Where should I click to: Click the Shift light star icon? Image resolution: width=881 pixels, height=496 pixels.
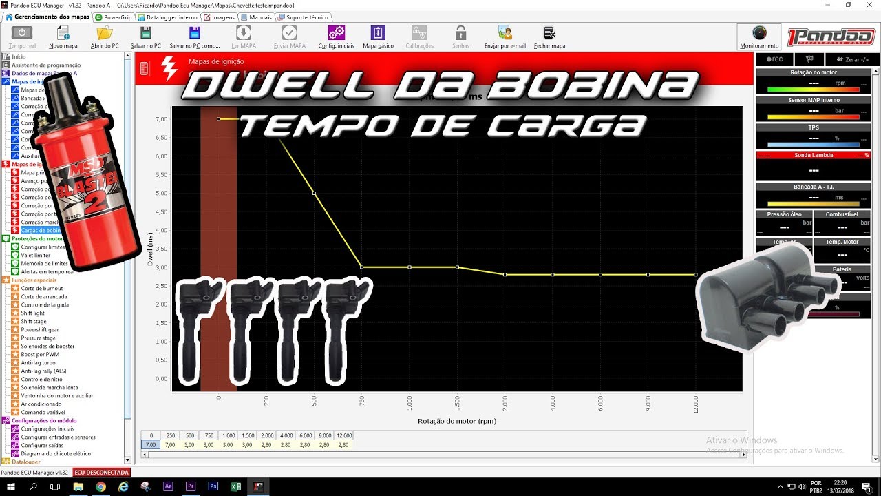tap(15, 313)
